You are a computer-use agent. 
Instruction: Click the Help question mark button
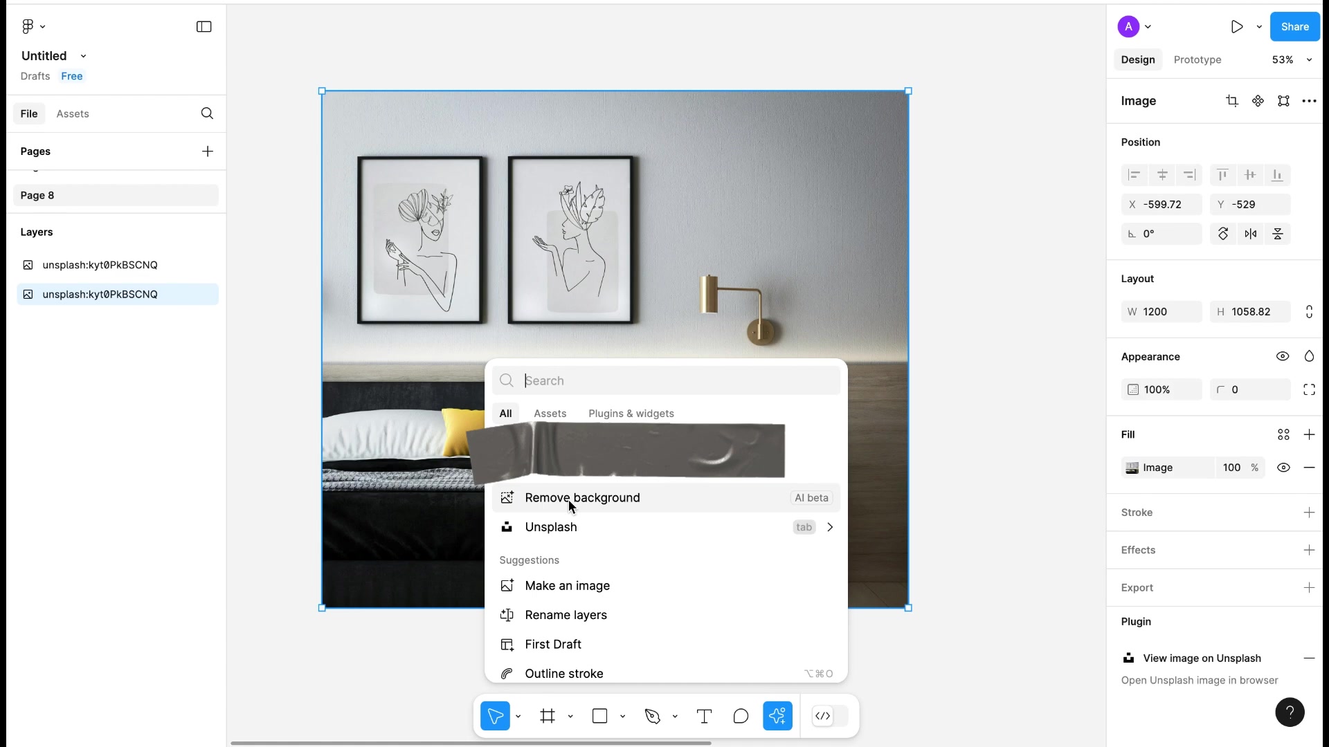[x=1290, y=712]
